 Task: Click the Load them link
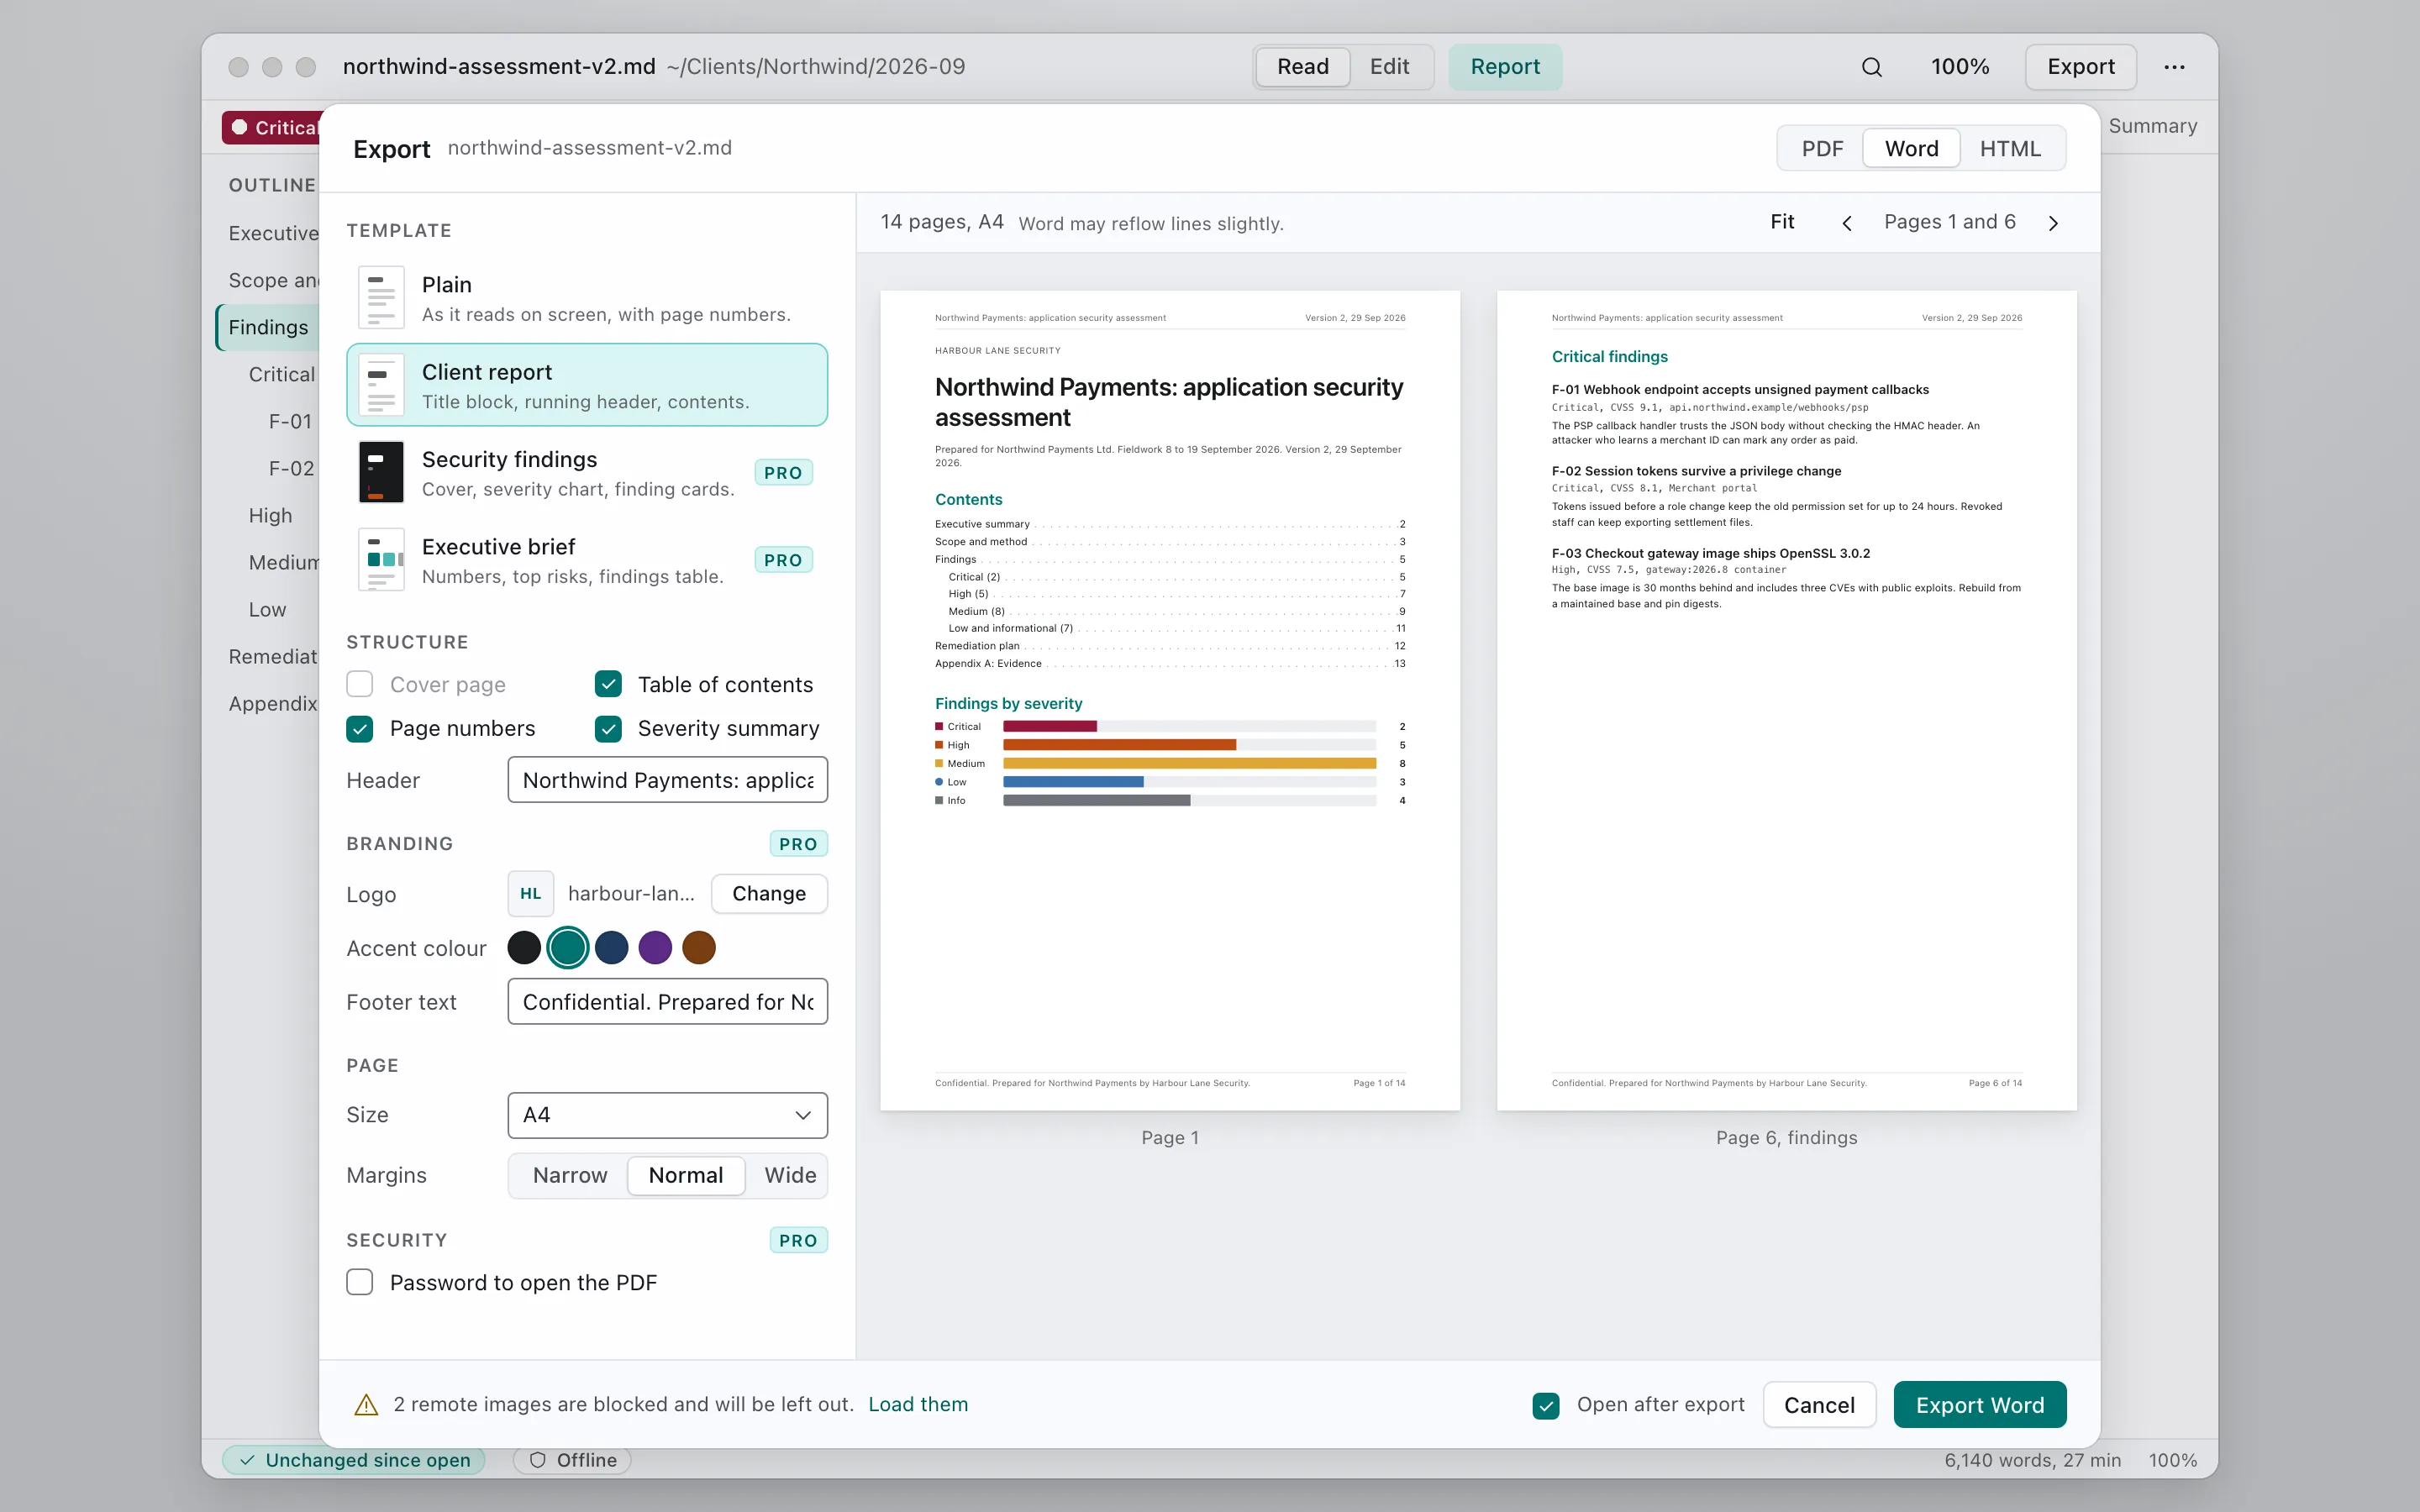tap(918, 1405)
